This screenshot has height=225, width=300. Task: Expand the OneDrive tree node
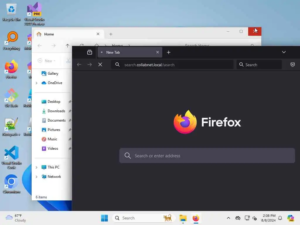tap(37, 83)
